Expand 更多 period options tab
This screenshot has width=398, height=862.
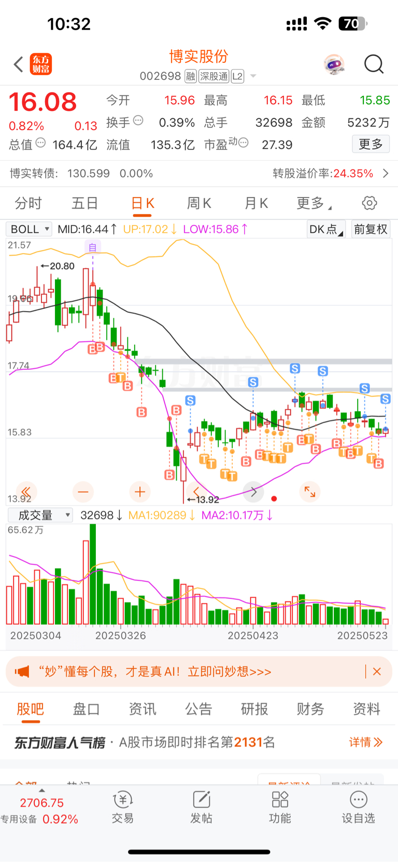314,203
